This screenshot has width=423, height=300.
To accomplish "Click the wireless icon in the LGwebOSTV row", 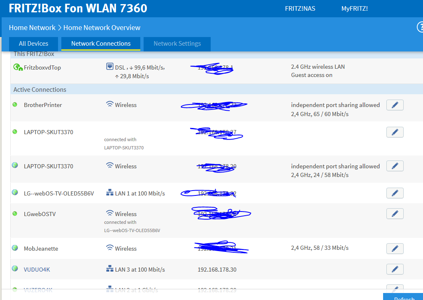I will tap(109, 213).
